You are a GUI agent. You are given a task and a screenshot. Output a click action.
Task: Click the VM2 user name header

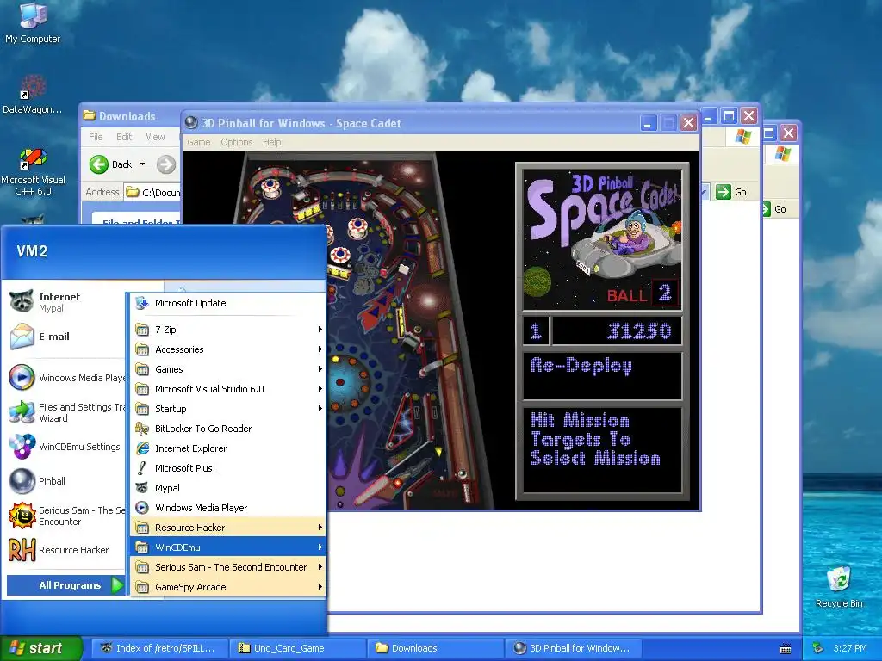point(32,251)
